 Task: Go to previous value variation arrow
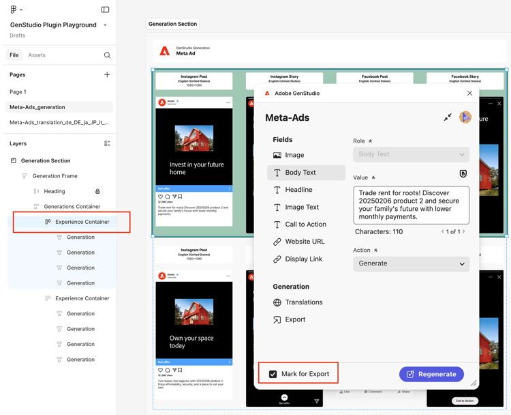[442, 231]
